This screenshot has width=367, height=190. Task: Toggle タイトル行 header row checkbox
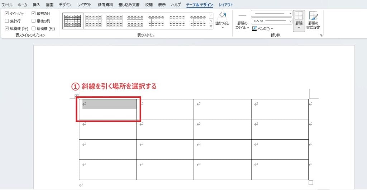click(x=7, y=13)
